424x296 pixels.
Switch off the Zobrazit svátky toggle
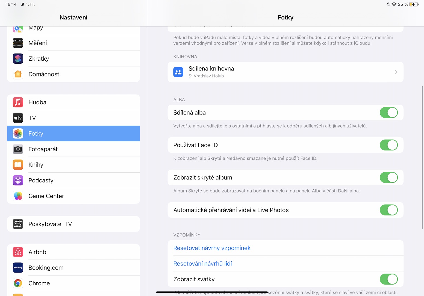388,279
